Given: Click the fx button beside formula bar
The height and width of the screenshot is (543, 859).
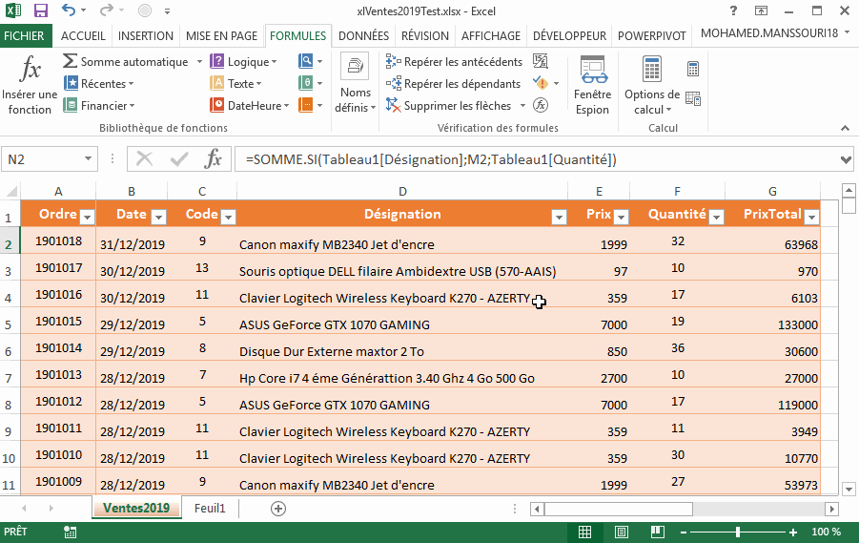Looking at the screenshot, I should click(214, 159).
